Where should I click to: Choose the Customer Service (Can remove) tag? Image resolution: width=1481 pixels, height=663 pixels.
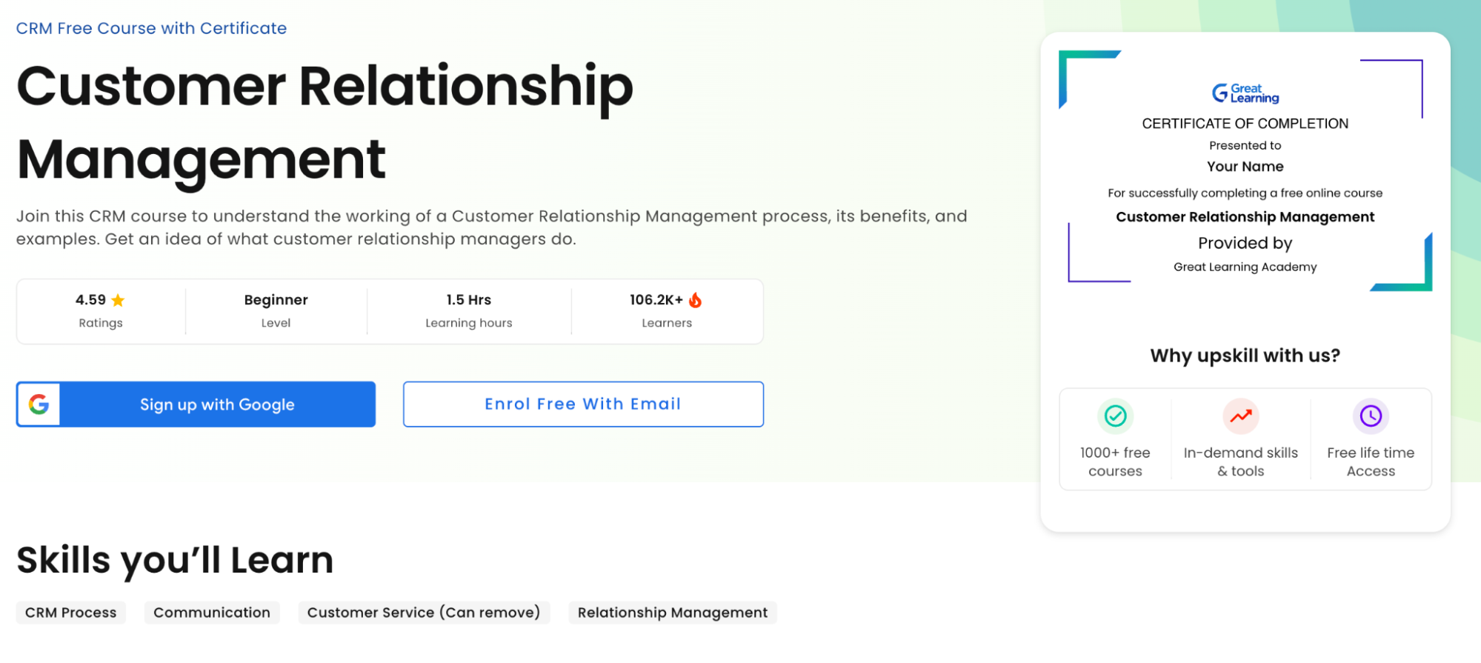tap(424, 613)
